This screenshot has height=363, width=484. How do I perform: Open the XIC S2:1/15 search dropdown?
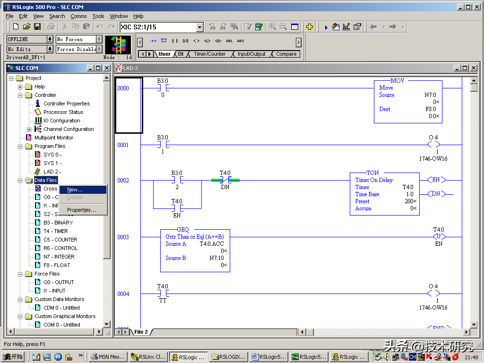pos(199,27)
